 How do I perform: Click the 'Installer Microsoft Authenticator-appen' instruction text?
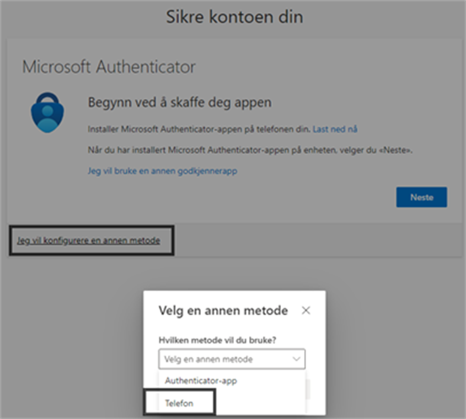pos(199,129)
